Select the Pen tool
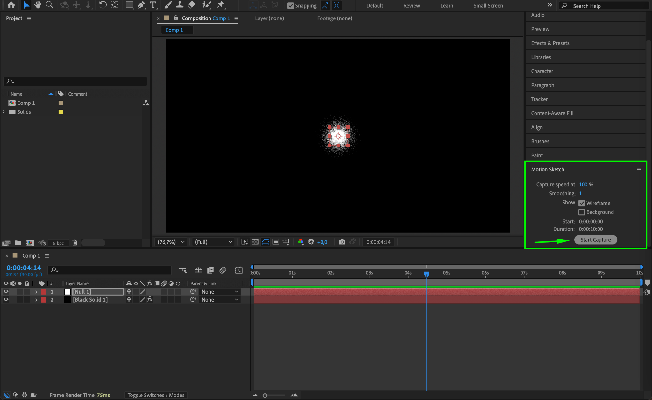The width and height of the screenshot is (652, 400). pos(141,5)
